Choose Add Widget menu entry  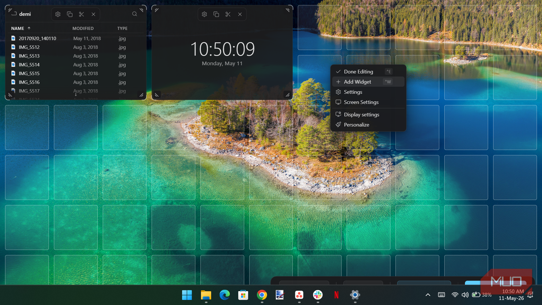(x=368, y=82)
